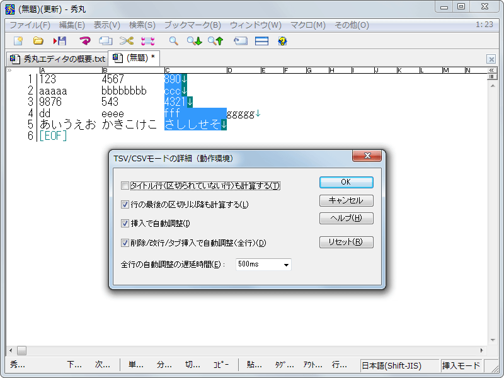Save the document using the floppy icon
Image resolution: width=504 pixels, height=378 pixels.
[x=60, y=41]
